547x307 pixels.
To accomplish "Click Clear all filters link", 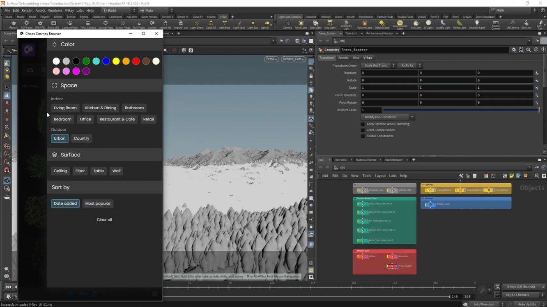I will coord(104,219).
